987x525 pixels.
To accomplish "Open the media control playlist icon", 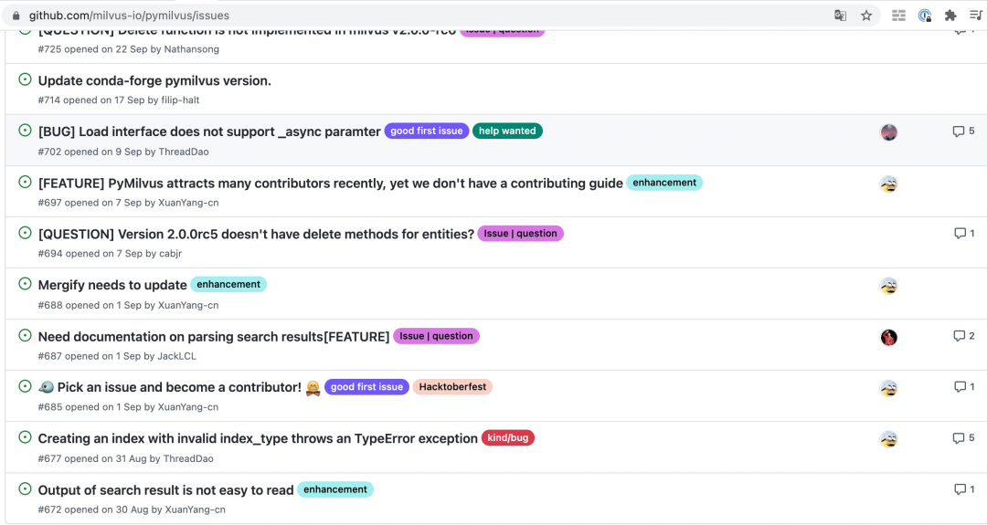I will point(974,16).
